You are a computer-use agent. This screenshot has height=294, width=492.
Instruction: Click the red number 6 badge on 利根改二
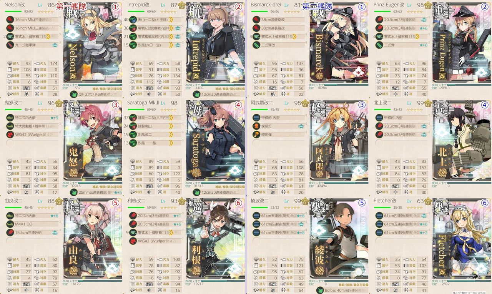click(x=238, y=202)
